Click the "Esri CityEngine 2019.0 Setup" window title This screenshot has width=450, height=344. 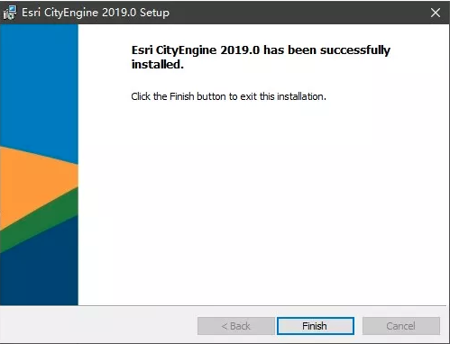pos(96,13)
